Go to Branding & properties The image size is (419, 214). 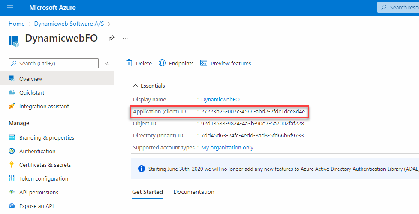pos(46,138)
